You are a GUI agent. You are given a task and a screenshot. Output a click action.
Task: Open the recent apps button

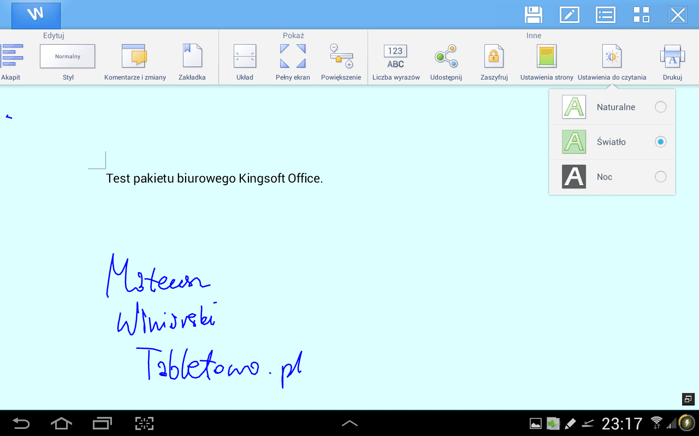click(x=102, y=423)
